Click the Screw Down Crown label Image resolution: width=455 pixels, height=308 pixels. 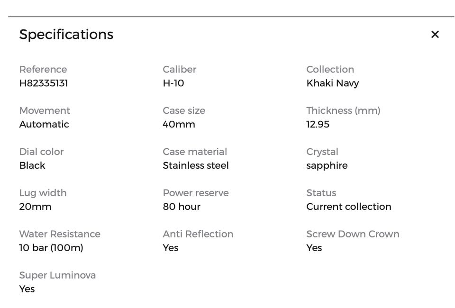pos(353,234)
